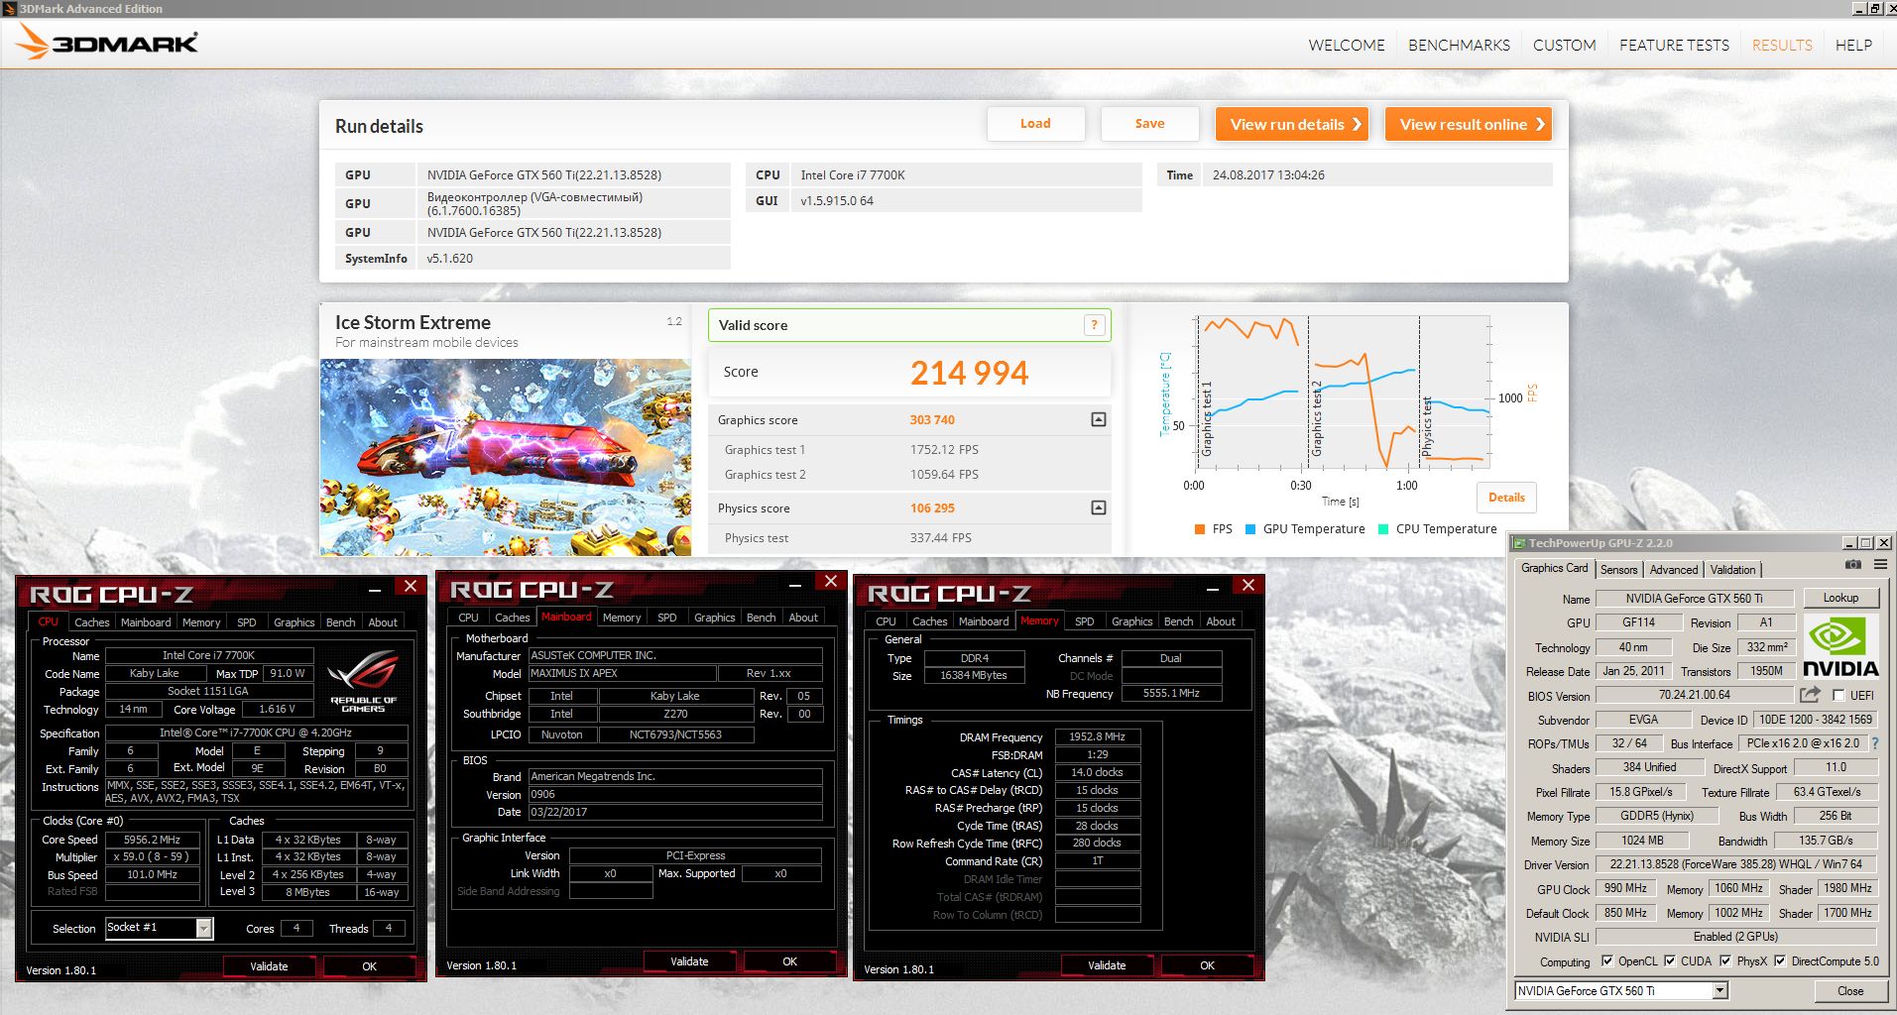Open SPD tab in Mainboard CPU-Z window
Screen dimensions: 1897x1015
[667, 618]
